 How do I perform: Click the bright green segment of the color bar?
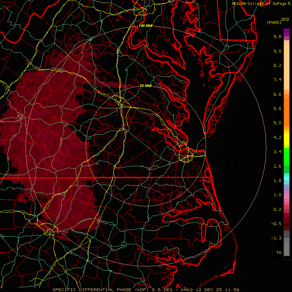click(x=286, y=156)
